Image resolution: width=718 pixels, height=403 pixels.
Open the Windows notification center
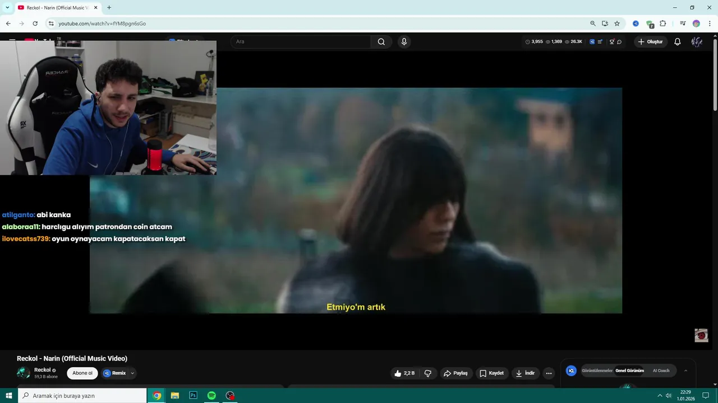(706, 396)
